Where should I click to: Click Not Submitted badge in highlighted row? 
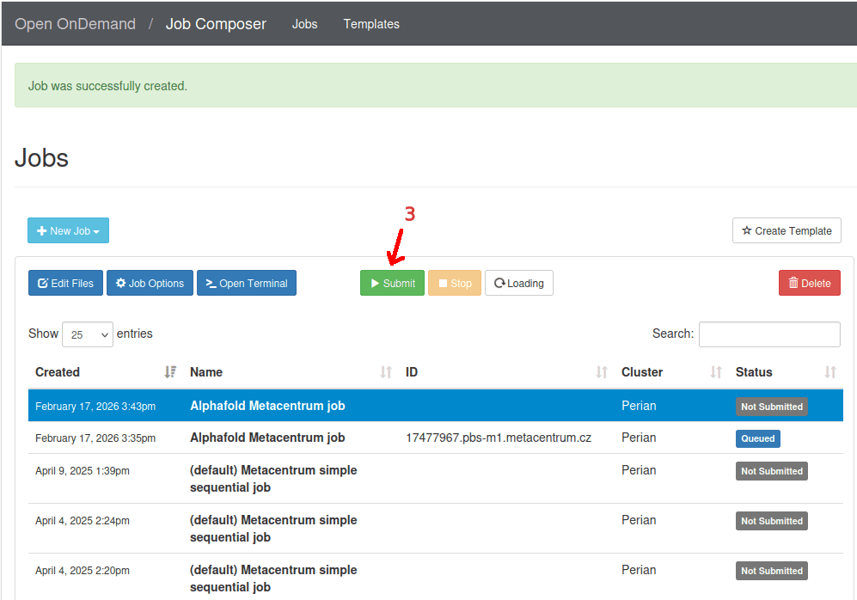click(x=771, y=407)
